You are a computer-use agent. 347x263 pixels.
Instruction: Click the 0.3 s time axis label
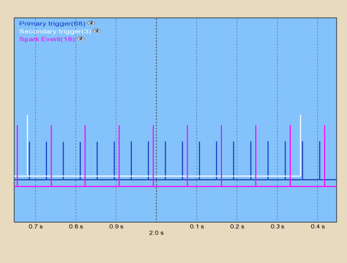click(277, 227)
